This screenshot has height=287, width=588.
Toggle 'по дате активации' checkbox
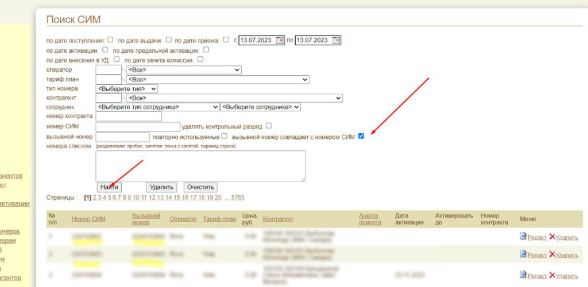105,49
